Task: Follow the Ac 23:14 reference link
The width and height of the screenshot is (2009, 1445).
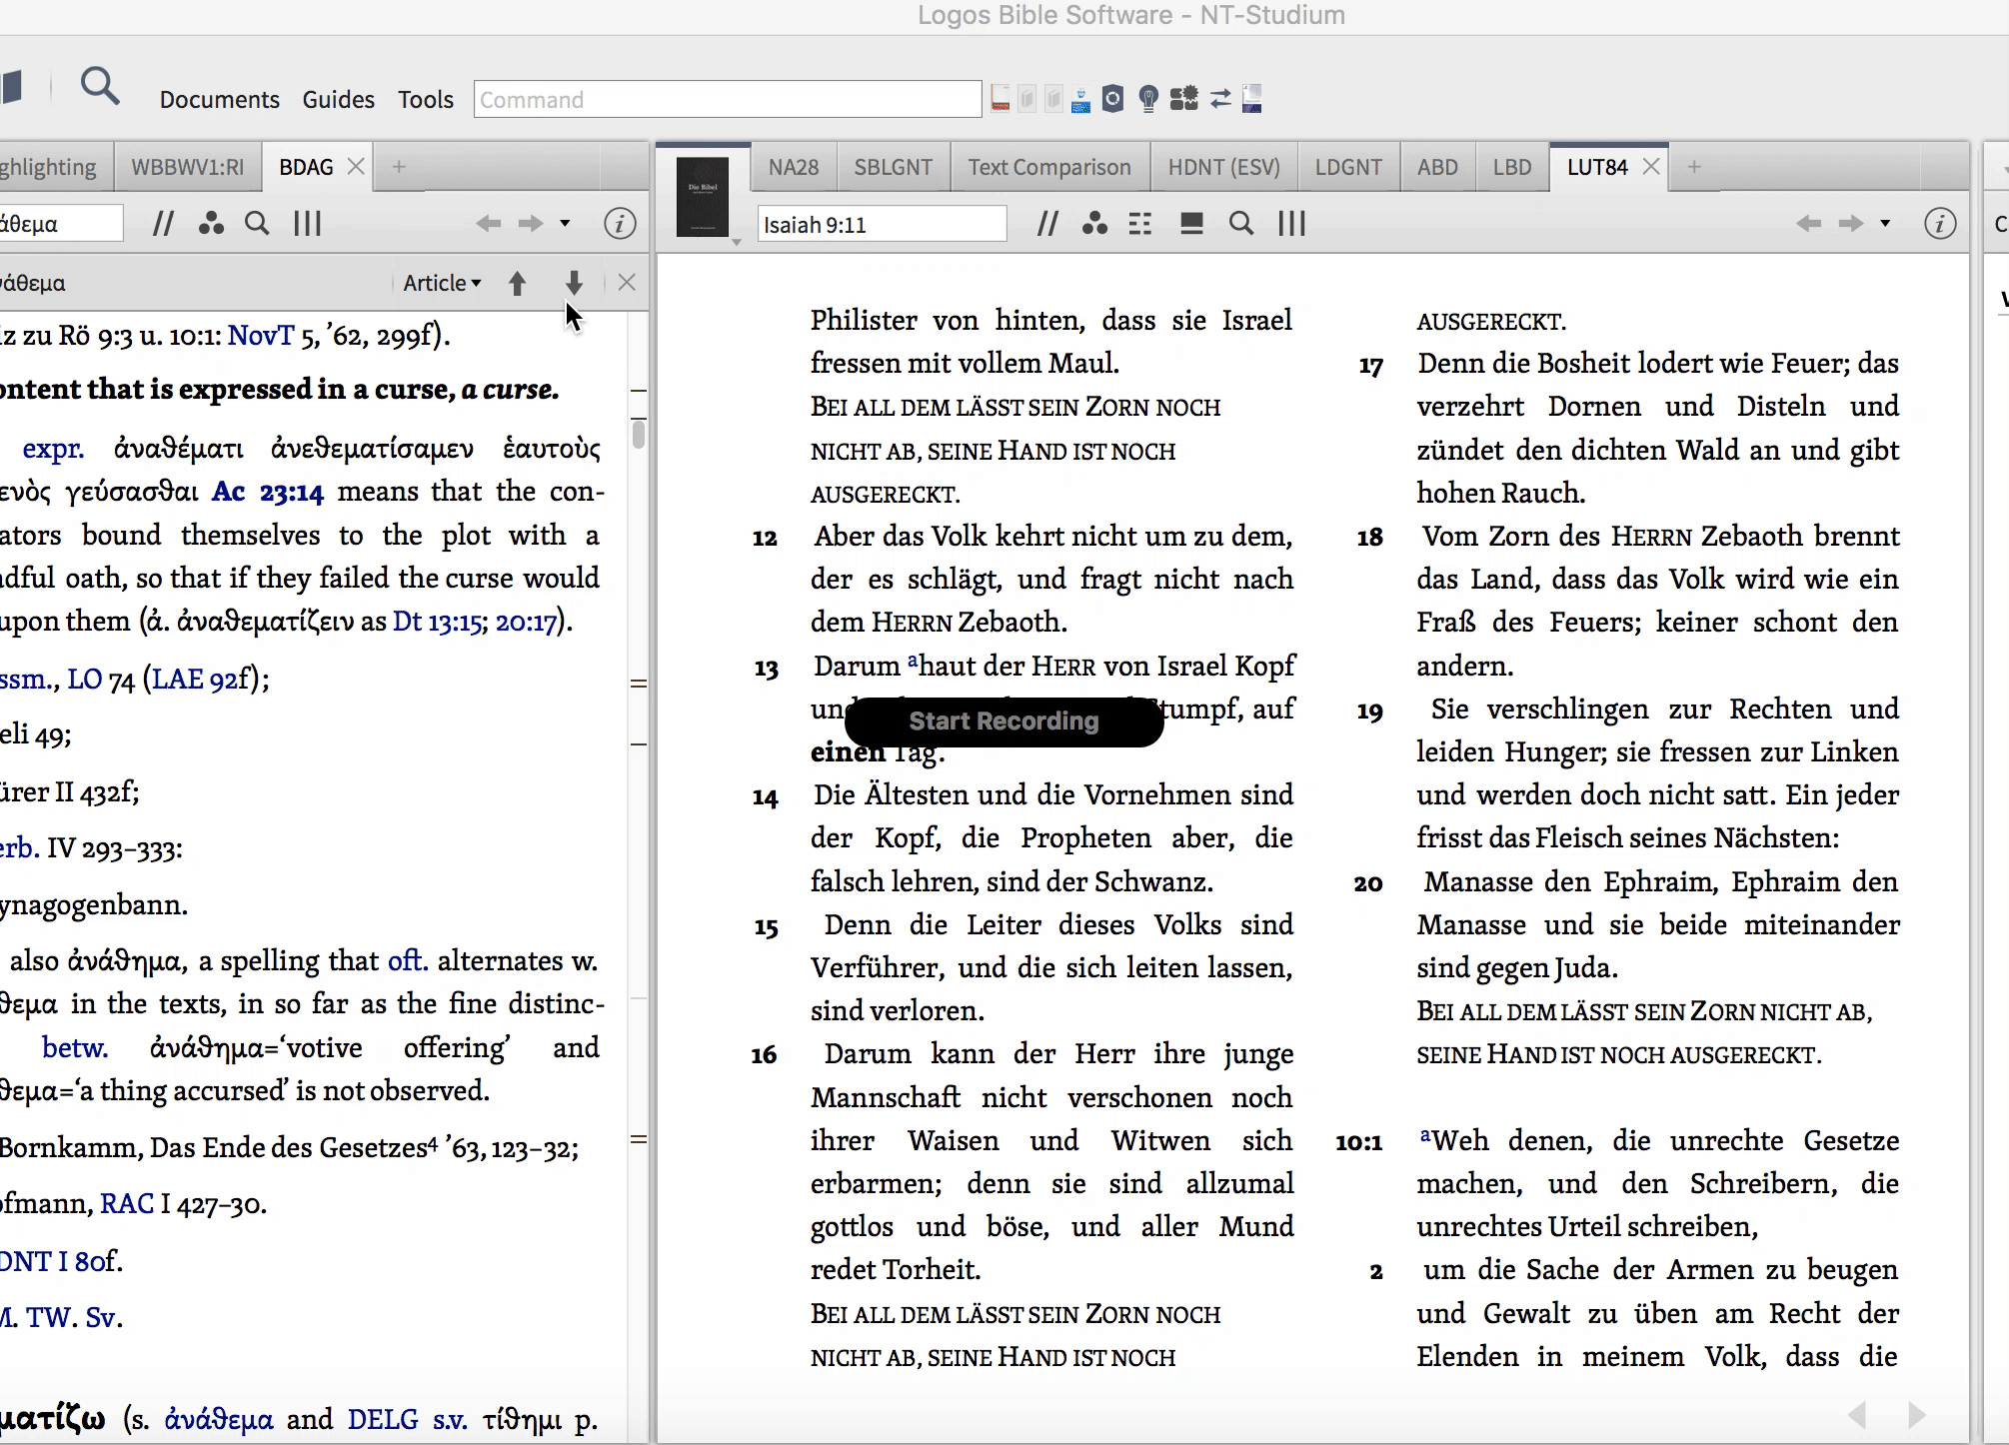Action: [268, 492]
